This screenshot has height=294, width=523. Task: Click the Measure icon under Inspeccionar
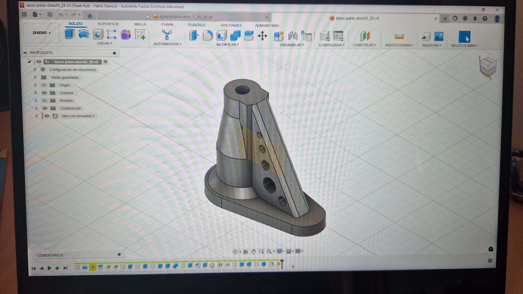399,37
